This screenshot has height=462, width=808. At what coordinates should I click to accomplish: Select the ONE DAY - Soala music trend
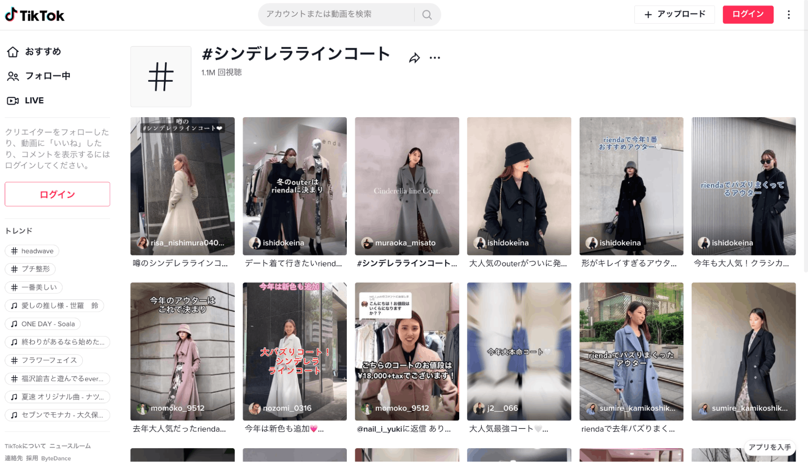43,324
